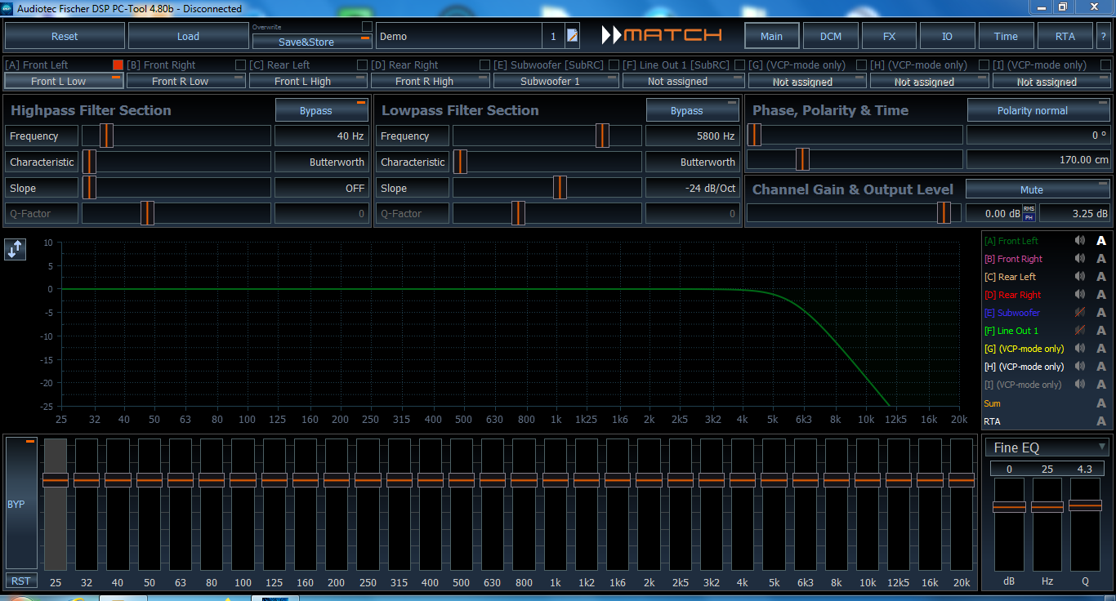Screen dimensions: 1116x601
Task: Click the Audiotec Fischer title bar app icon
Action: click(x=7, y=8)
